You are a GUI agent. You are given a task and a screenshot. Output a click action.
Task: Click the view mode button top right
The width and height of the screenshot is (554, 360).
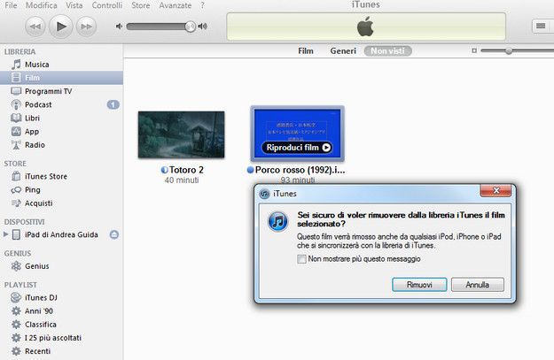click(x=541, y=26)
